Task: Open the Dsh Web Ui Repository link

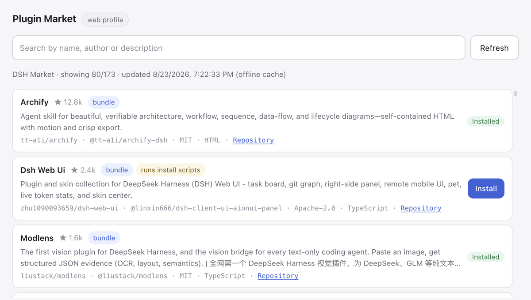Action: [421, 208]
